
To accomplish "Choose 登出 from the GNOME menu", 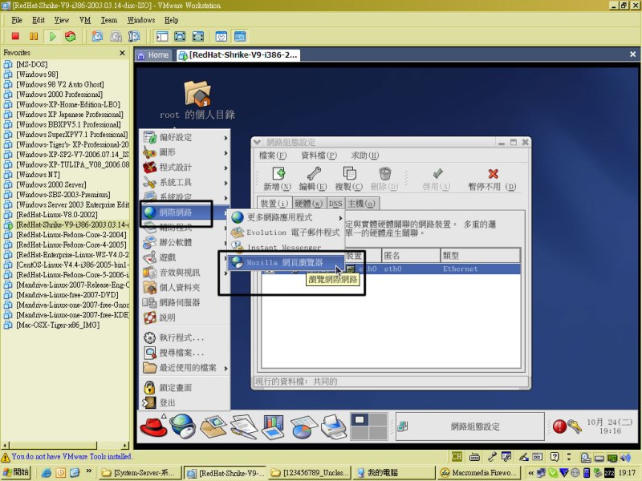I will pos(185,403).
